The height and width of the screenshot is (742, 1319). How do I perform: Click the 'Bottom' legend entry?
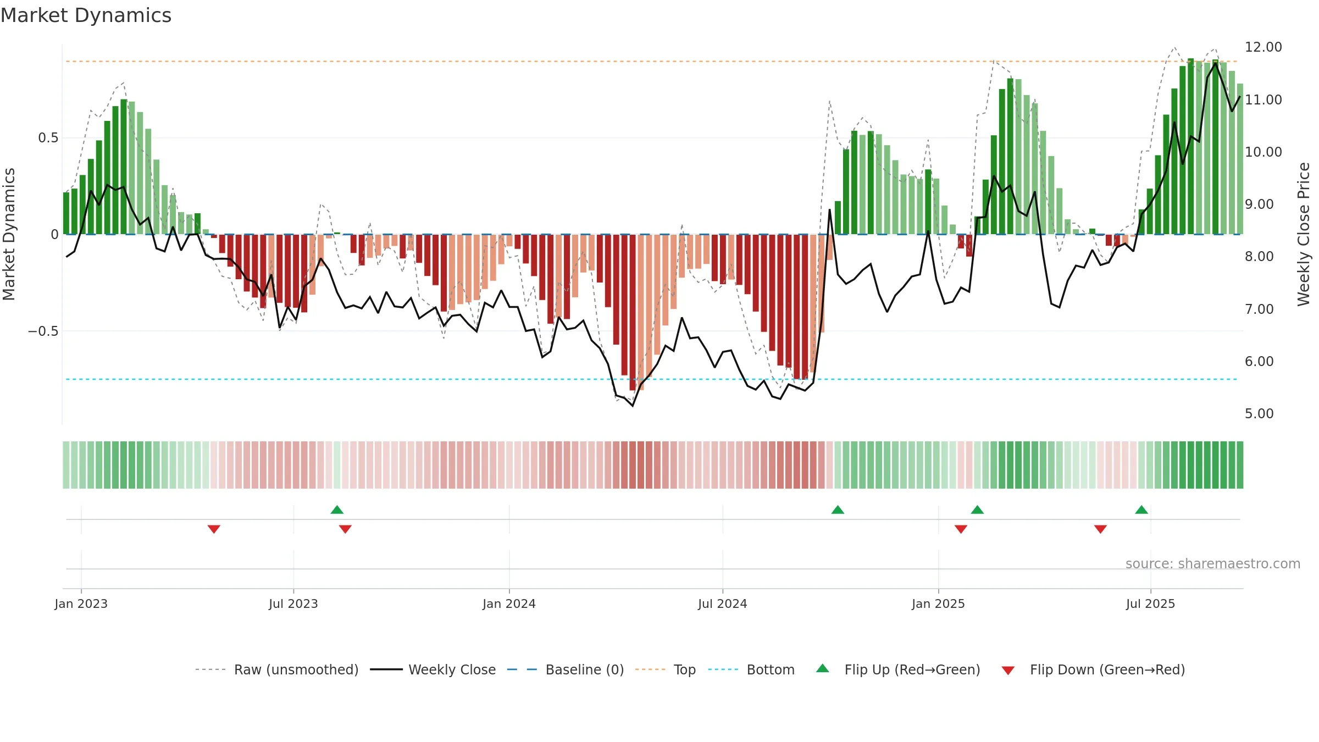coord(751,669)
